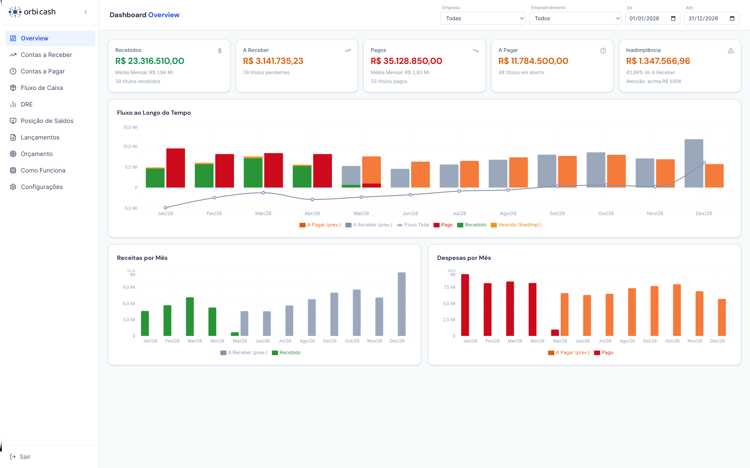Click 'Atenção: acima R$ 500K' text
The width and height of the screenshot is (750, 468).
pyautogui.click(x=654, y=82)
